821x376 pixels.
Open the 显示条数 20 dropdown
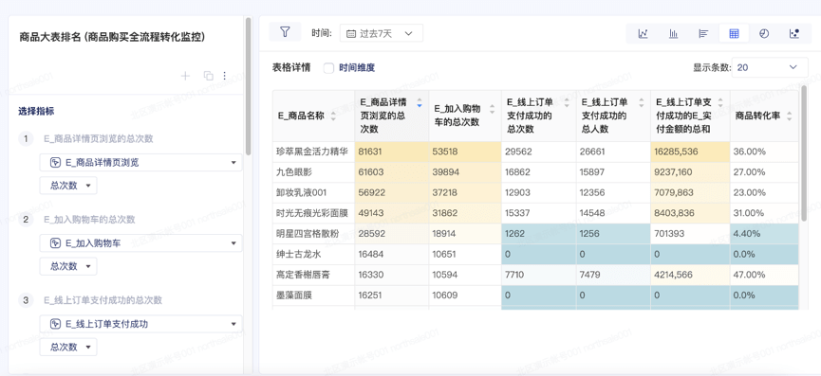coord(769,67)
